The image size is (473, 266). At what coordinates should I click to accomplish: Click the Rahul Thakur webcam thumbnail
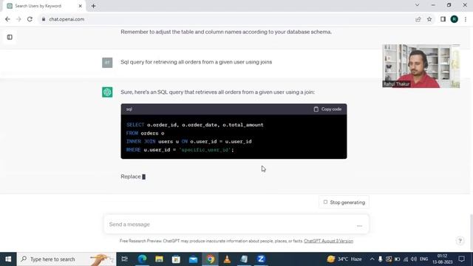tap(421, 66)
